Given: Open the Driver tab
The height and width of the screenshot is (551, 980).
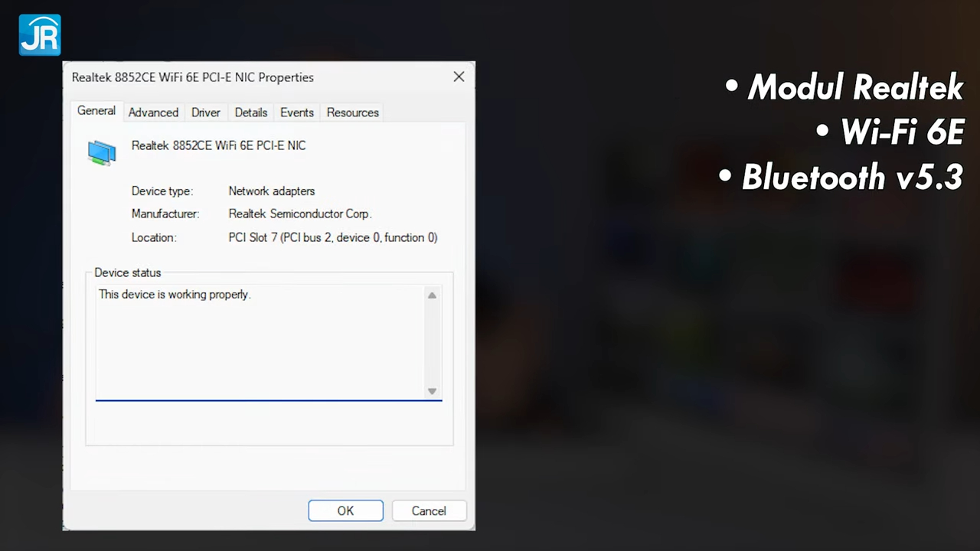Looking at the screenshot, I should pyautogui.click(x=205, y=112).
